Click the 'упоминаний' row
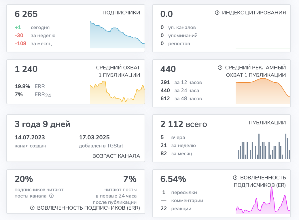The height and width of the screenshot is (220, 299). tap(179, 35)
